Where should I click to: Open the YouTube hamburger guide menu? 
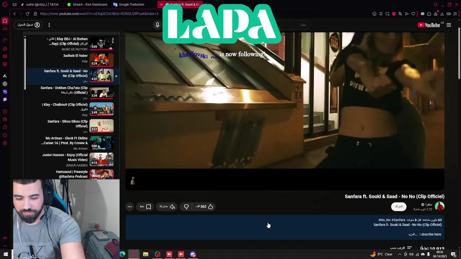click(x=449, y=25)
